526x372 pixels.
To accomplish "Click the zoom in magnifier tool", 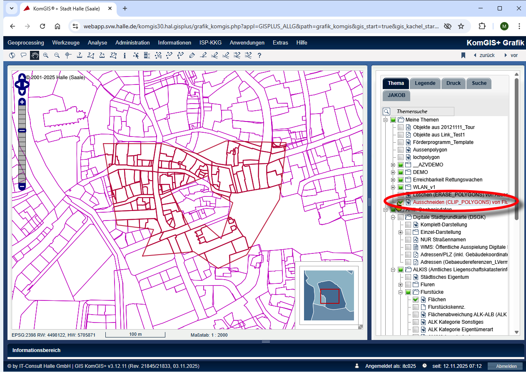I will [x=46, y=55].
